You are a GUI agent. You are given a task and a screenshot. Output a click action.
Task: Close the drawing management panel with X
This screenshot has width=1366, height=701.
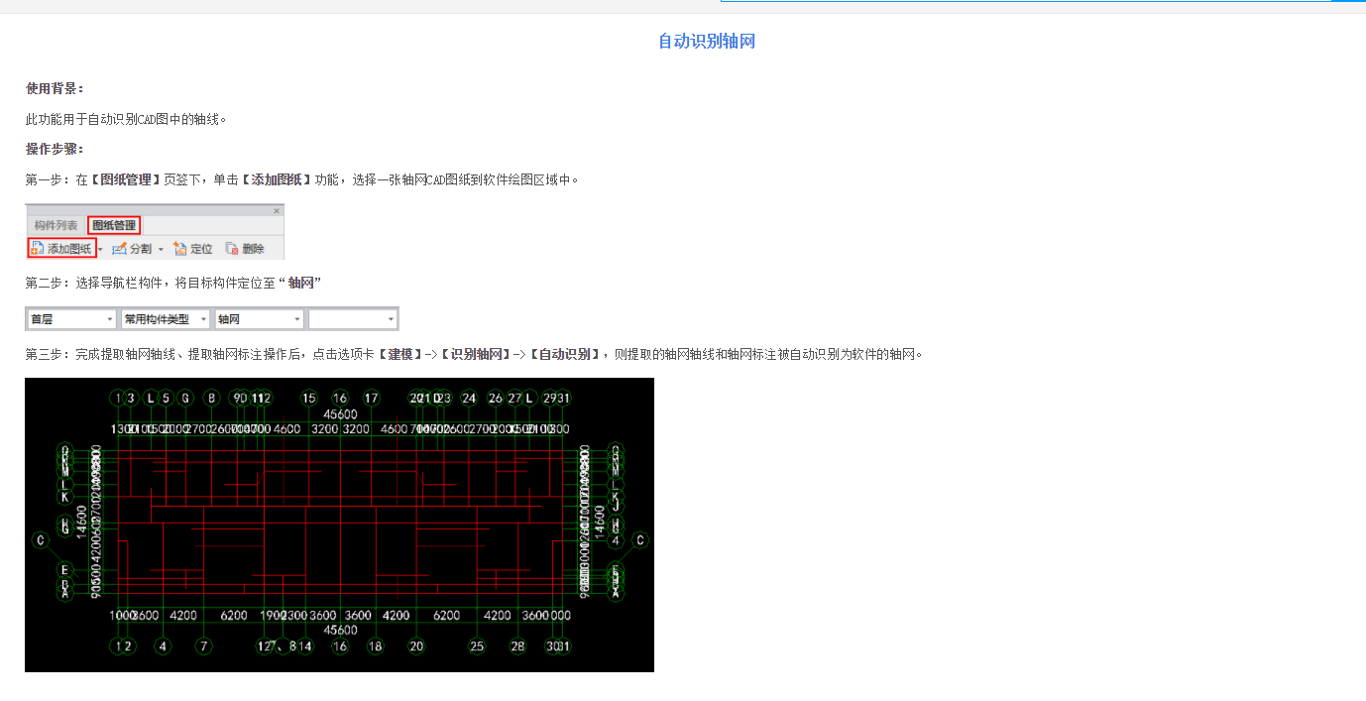pyautogui.click(x=277, y=210)
